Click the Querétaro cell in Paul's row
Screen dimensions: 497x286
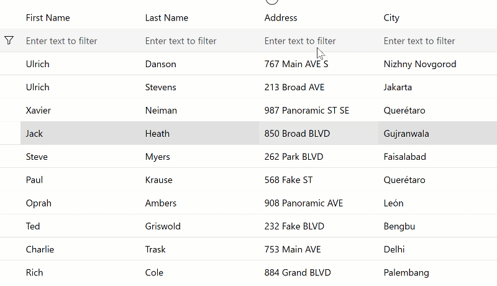404,180
